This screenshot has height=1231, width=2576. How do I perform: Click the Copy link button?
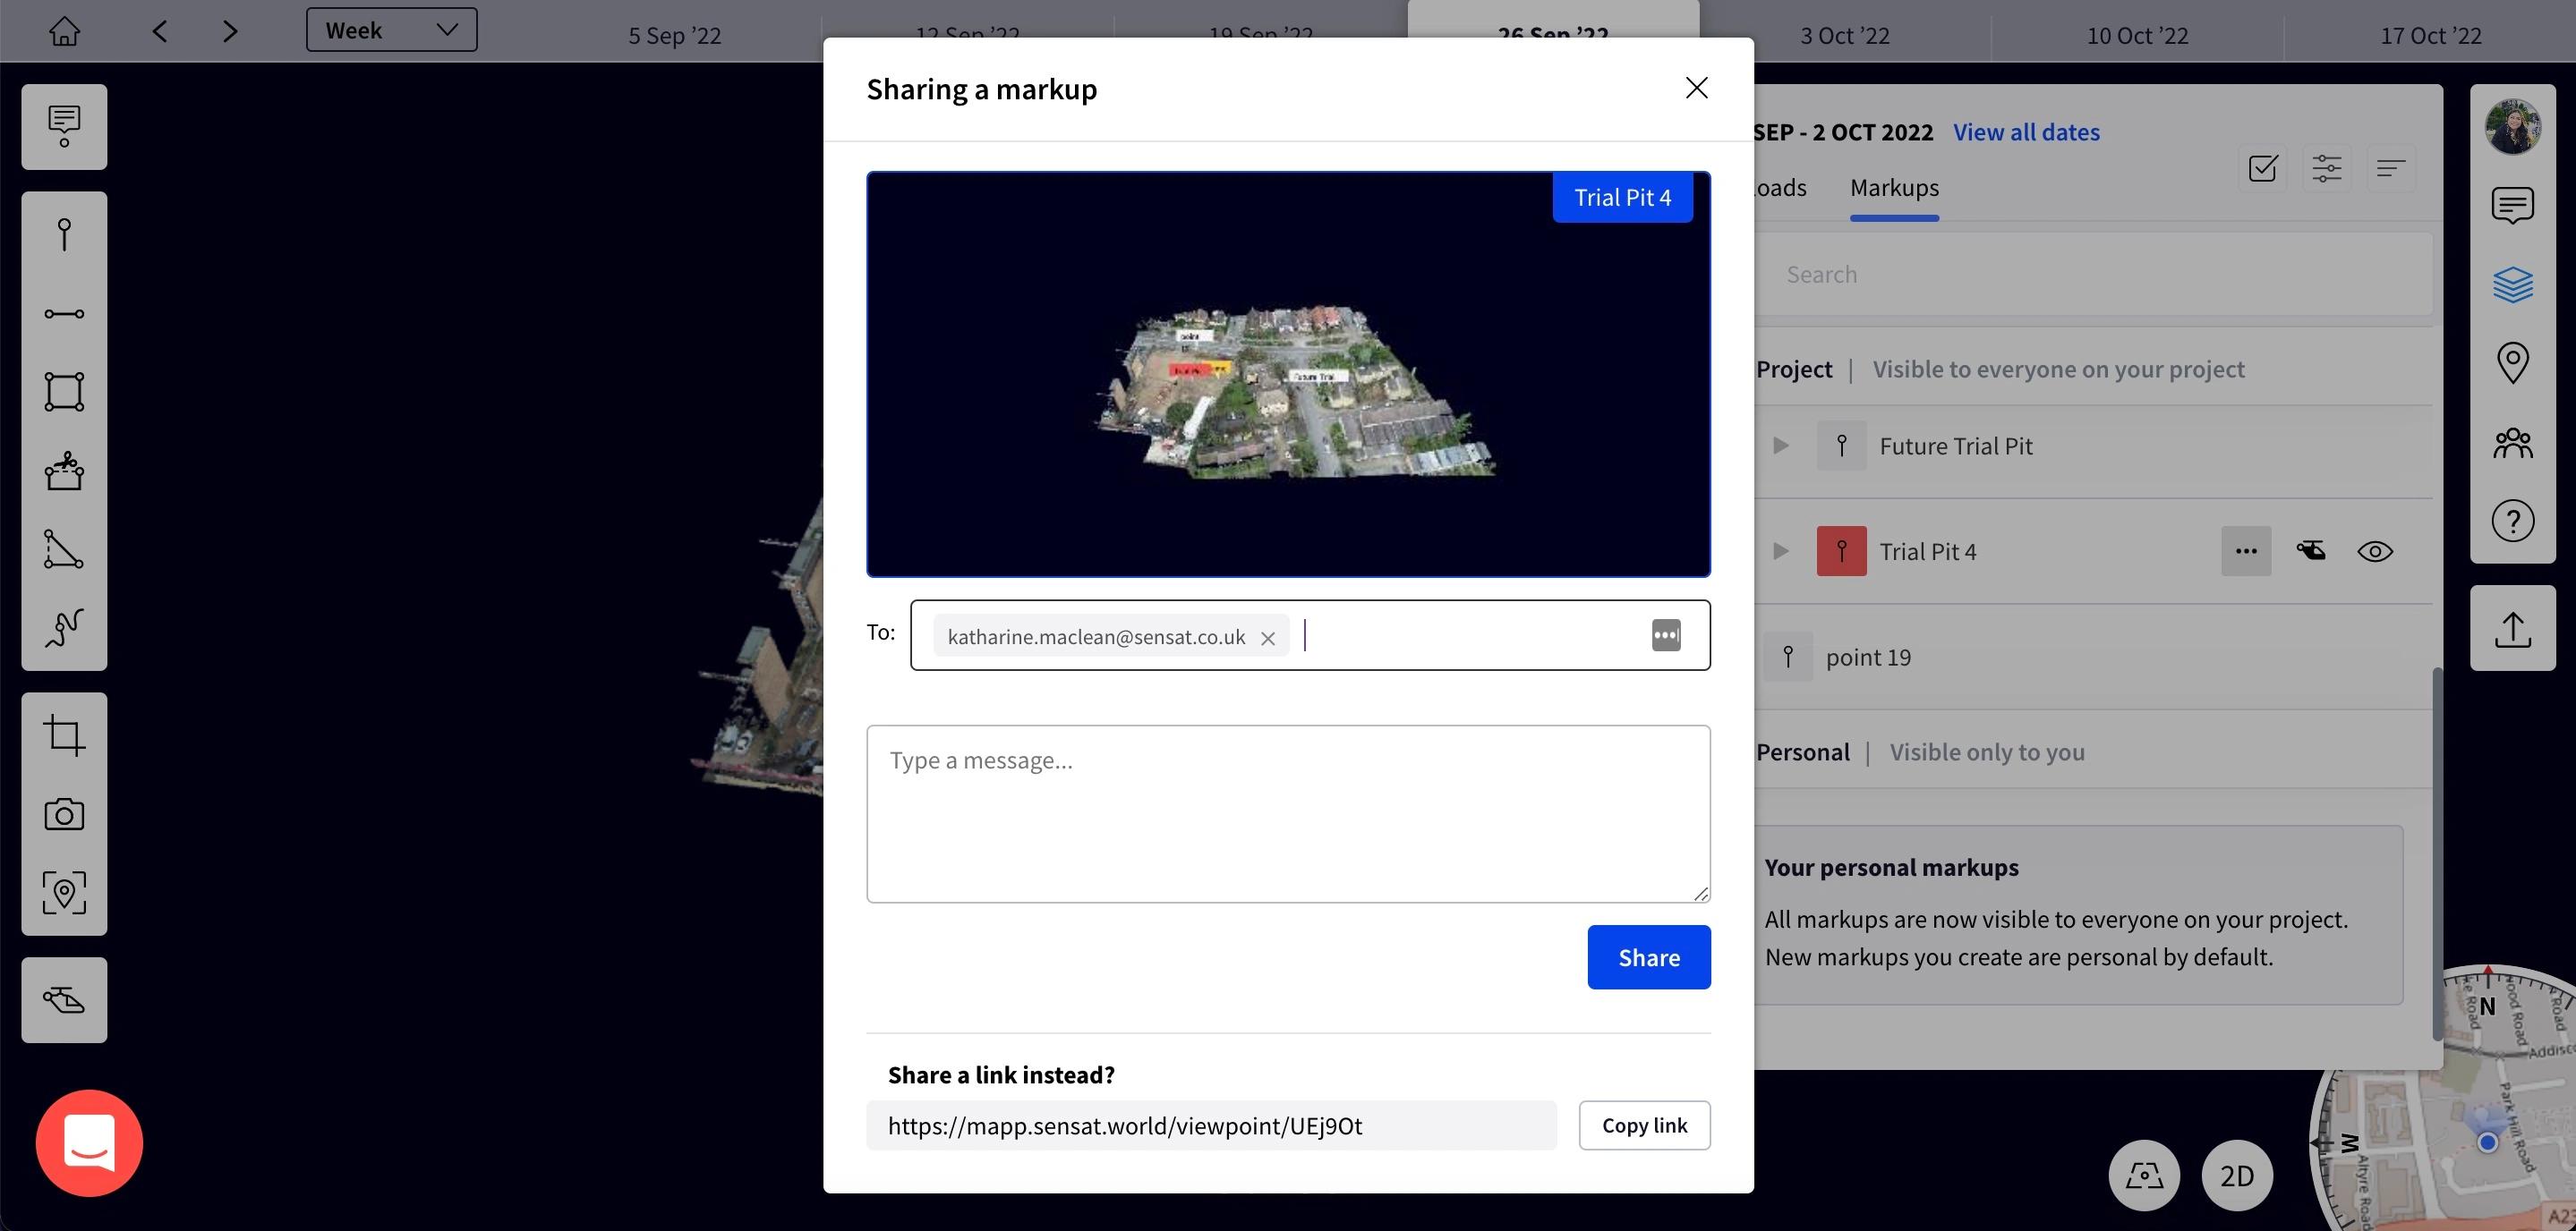[1644, 1126]
